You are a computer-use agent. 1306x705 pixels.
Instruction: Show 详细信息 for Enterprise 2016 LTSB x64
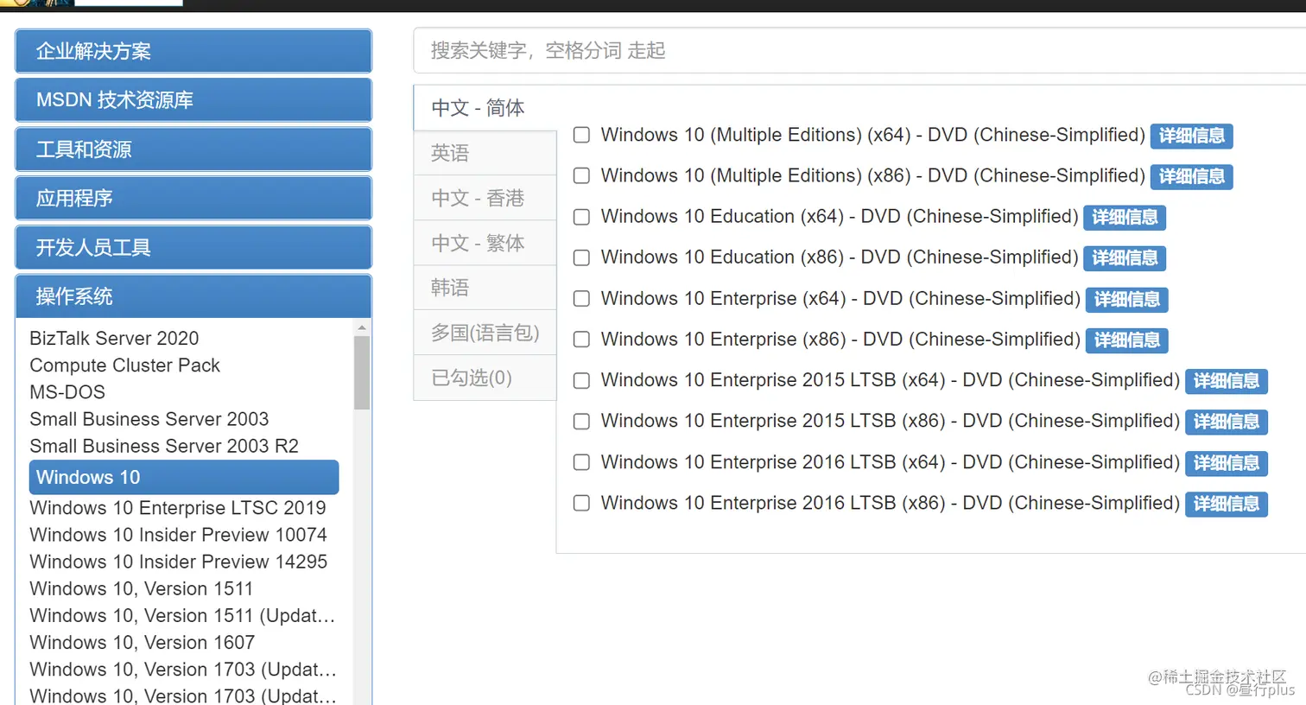1227,462
